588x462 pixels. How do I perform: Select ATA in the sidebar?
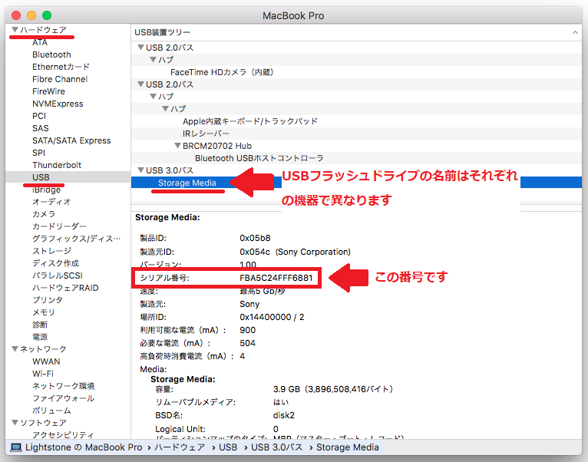point(40,42)
